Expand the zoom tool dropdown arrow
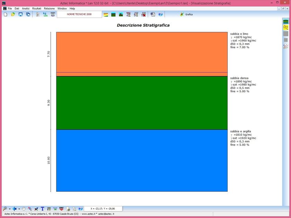Screen dimensions: 291x218 10,209
